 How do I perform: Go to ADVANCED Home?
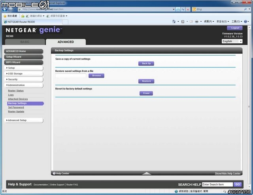click(24, 51)
